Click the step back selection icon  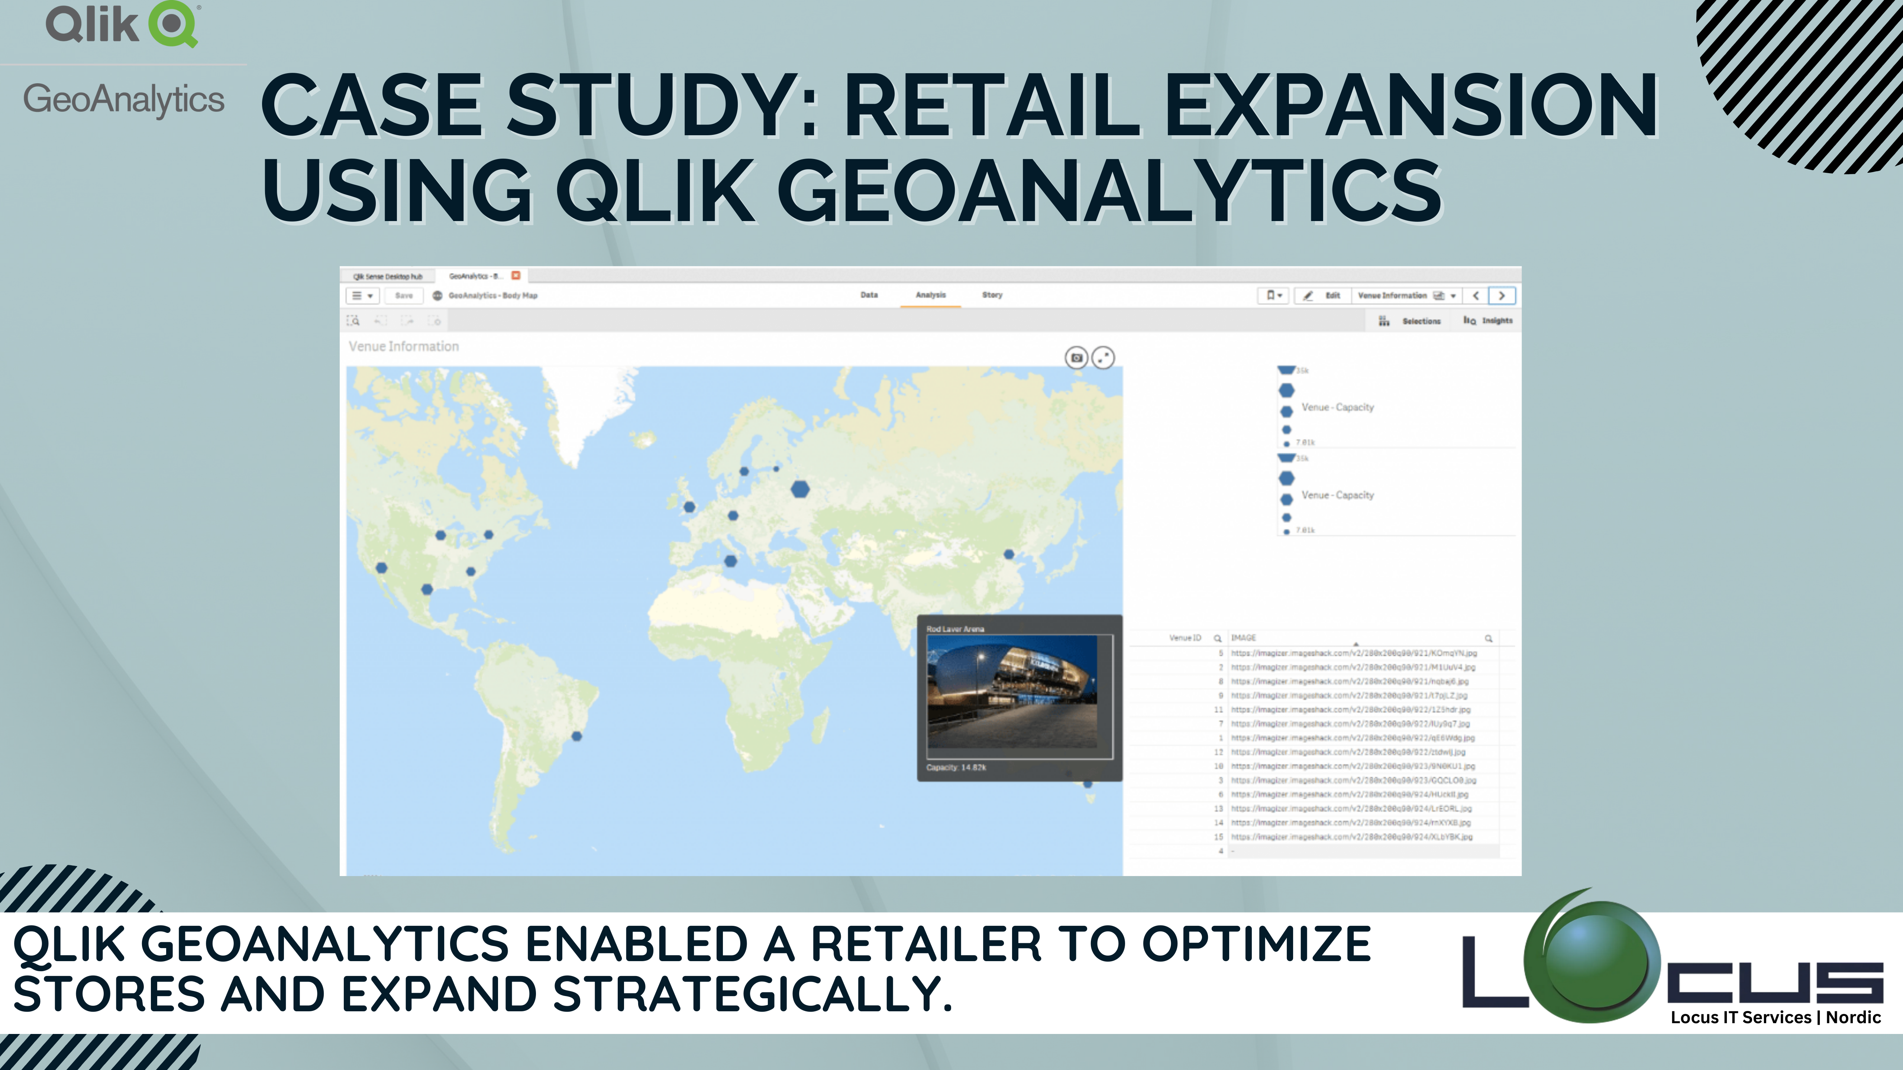[381, 321]
